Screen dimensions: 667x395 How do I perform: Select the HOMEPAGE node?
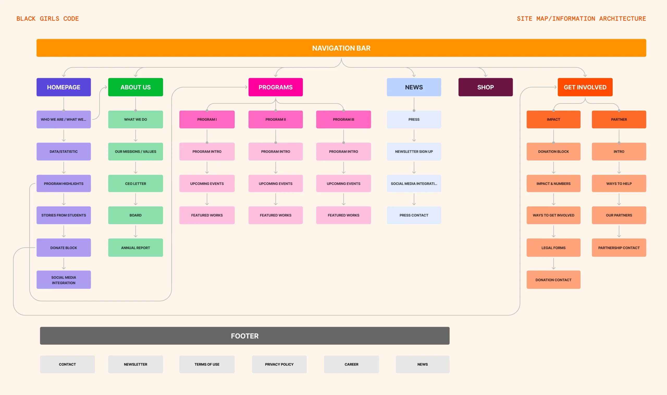click(64, 87)
